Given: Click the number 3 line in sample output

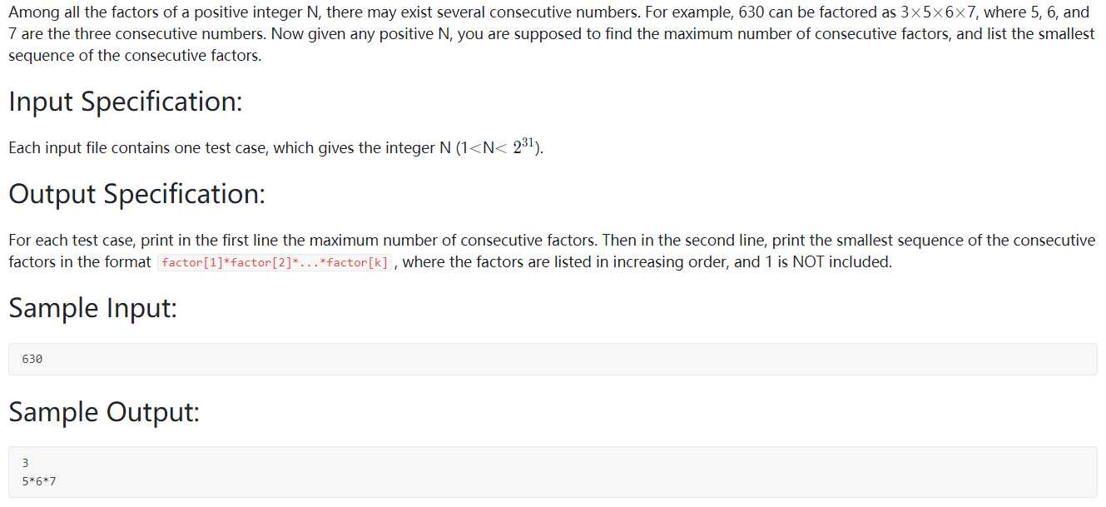Looking at the screenshot, I should pos(25,463).
